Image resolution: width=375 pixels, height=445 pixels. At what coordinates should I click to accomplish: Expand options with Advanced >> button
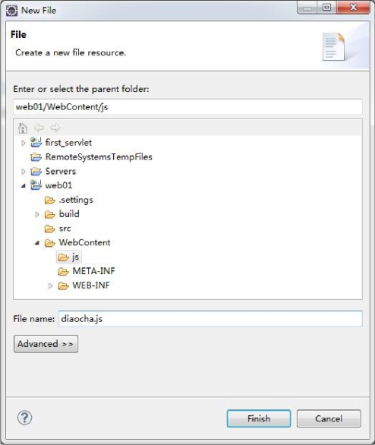[x=46, y=344]
